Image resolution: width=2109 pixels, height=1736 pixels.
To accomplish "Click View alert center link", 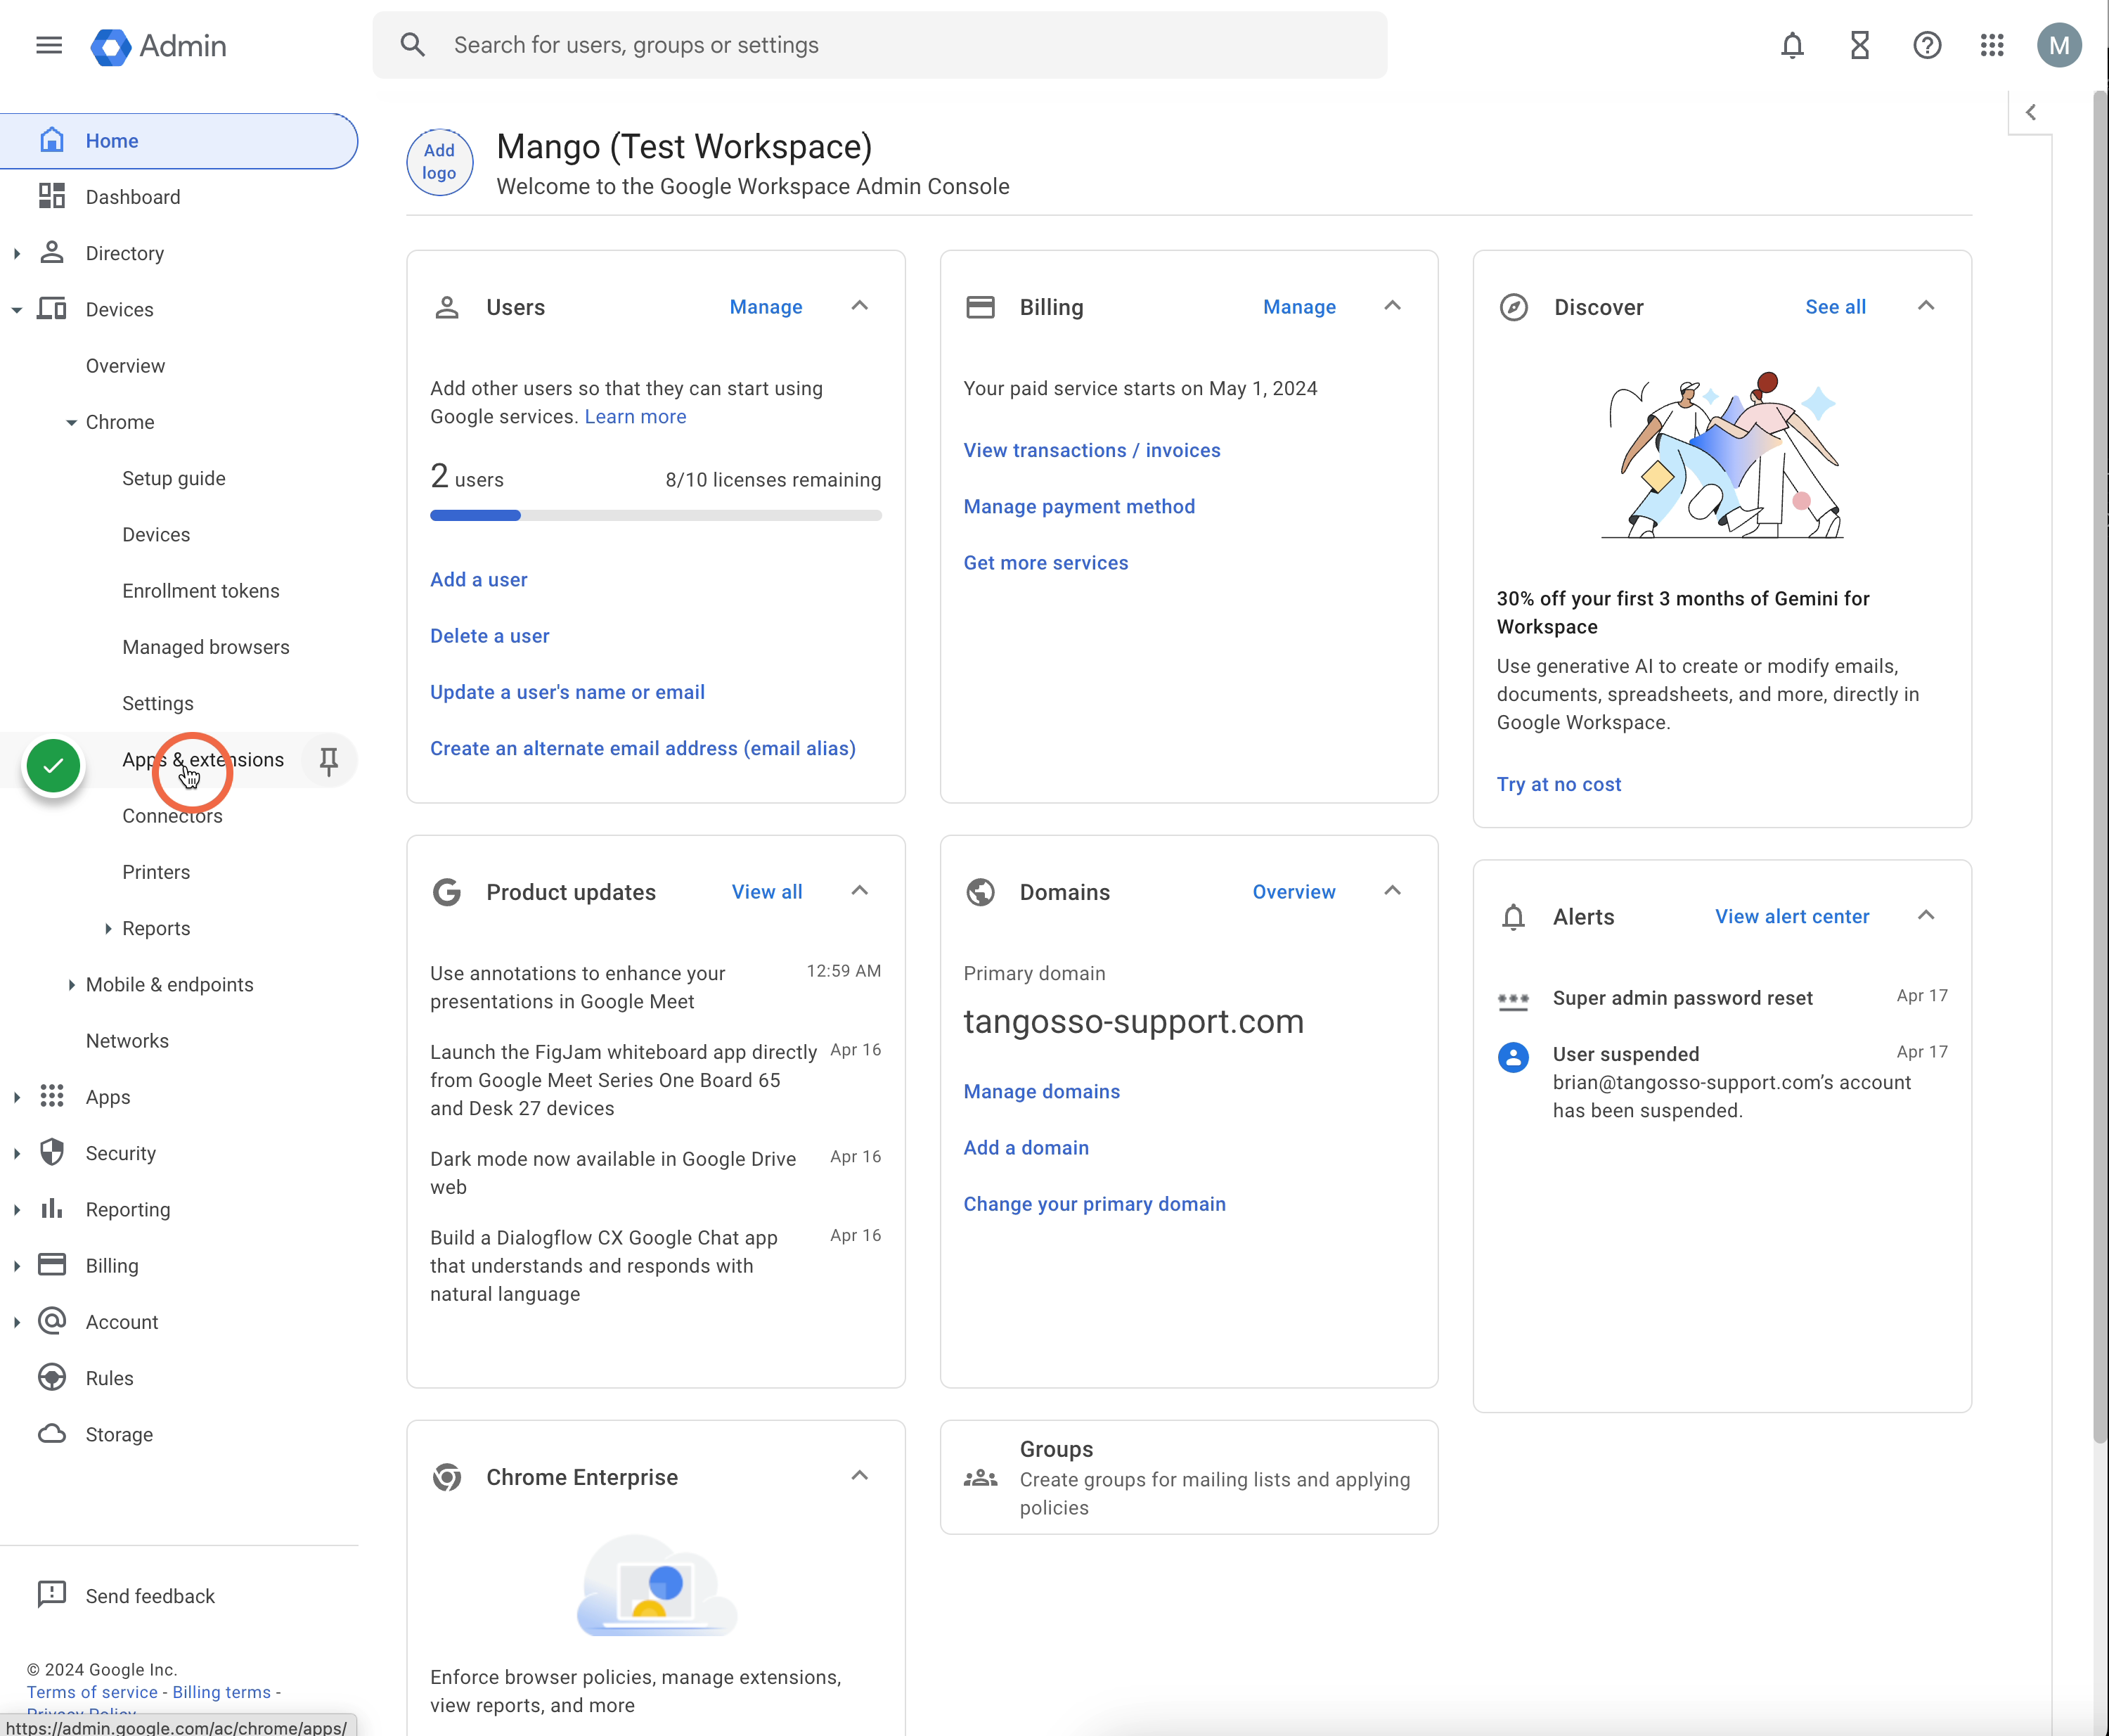I will pyautogui.click(x=1792, y=917).
